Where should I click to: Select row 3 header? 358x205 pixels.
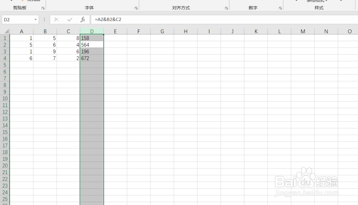tap(5, 51)
